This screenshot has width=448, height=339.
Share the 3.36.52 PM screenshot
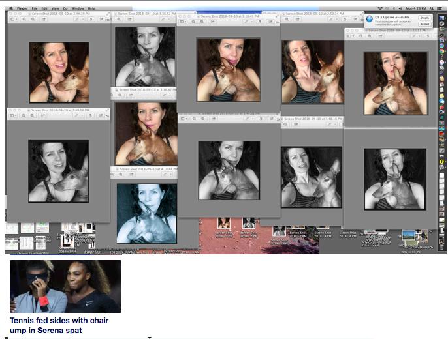[x=129, y=19]
